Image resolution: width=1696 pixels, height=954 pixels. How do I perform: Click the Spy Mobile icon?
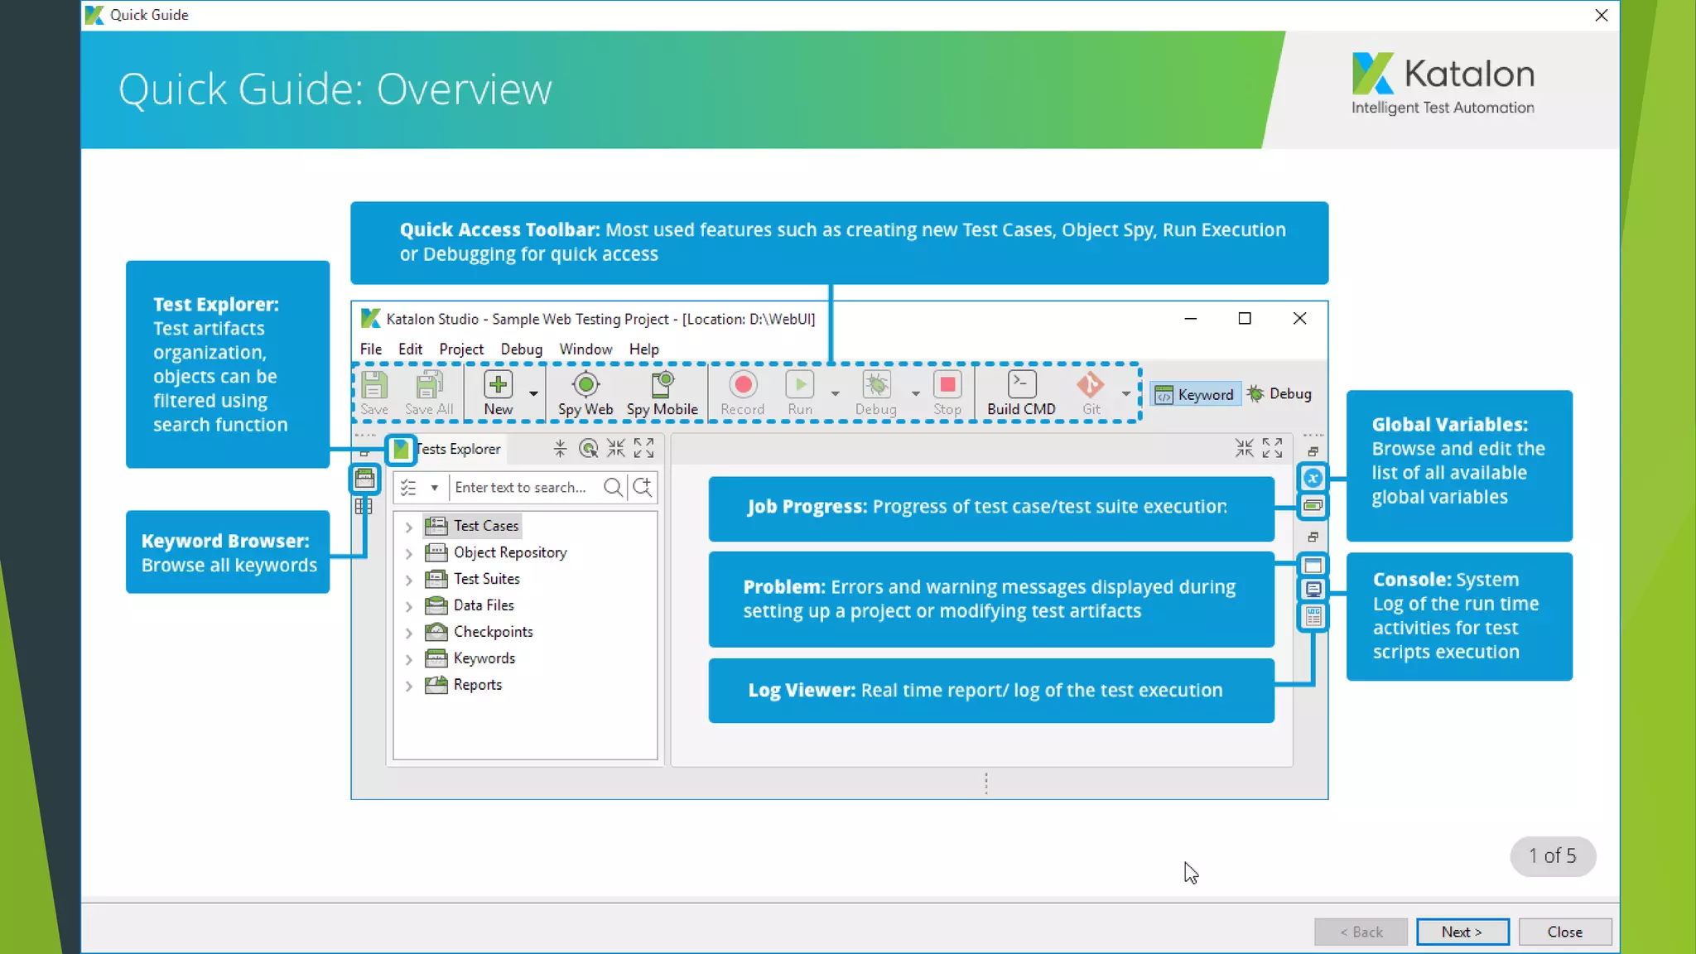pos(662,385)
